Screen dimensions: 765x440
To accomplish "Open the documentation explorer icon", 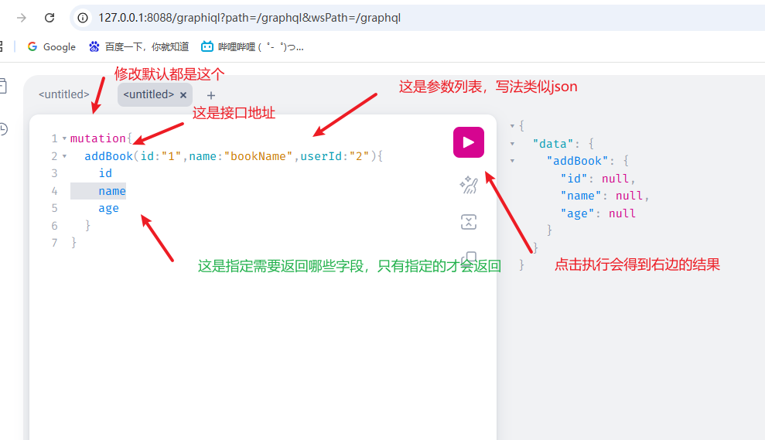I will pyautogui.click(x=3, y=87).
